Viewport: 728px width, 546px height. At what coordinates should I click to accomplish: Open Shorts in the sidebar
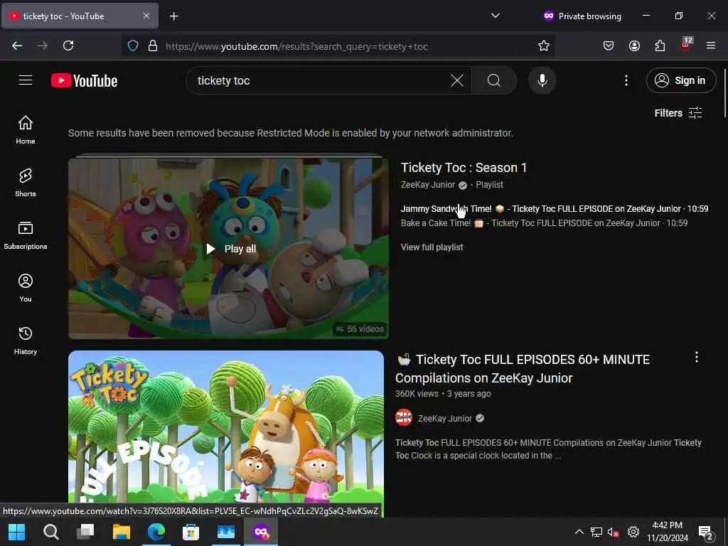26,183
